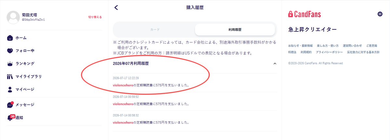Click timestamp 2026-07-14 00:58:32
This screenshot has height=140, width=390.
click(x=126, y=115)
